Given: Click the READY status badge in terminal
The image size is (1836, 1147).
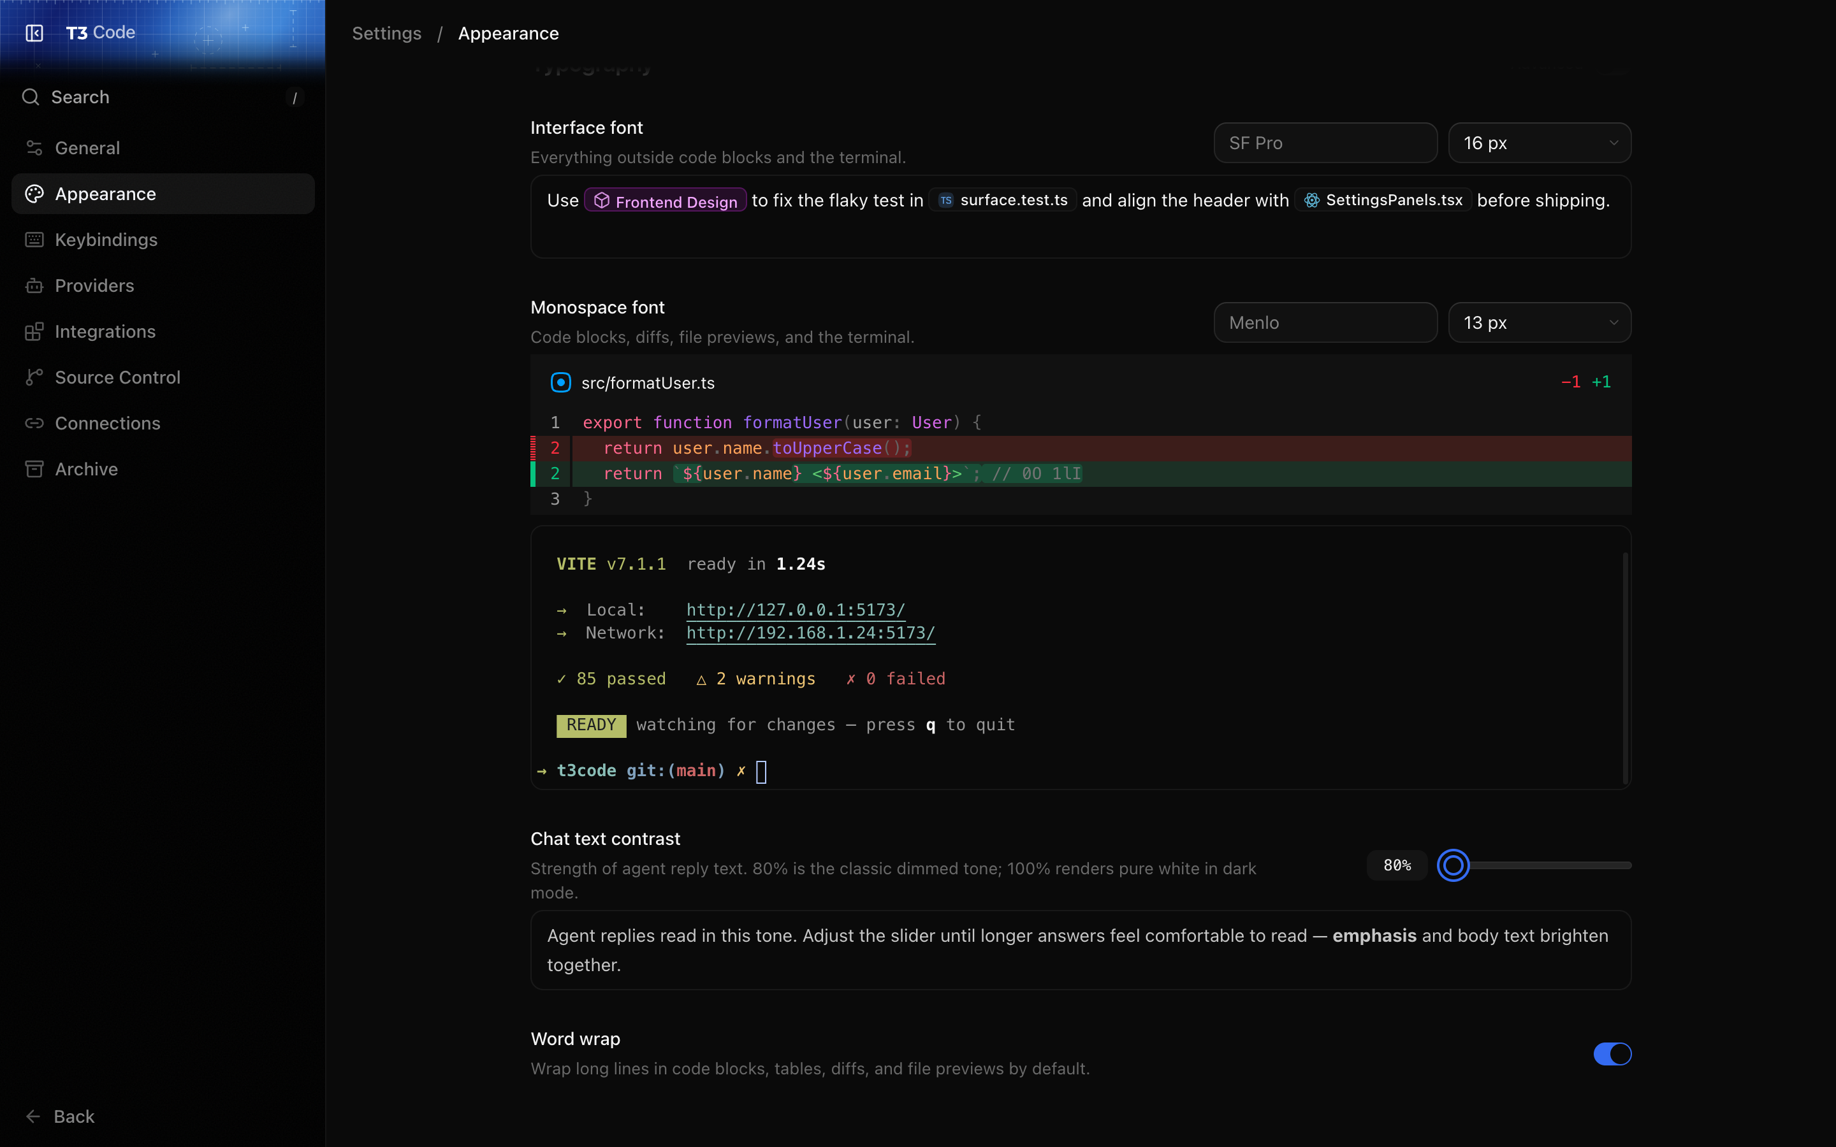Looking at the screenshot, I should coord(591,725).
